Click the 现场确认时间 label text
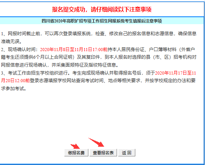This screenshot has width=205, height=165. pyautogui.click(x=23, y=49)
